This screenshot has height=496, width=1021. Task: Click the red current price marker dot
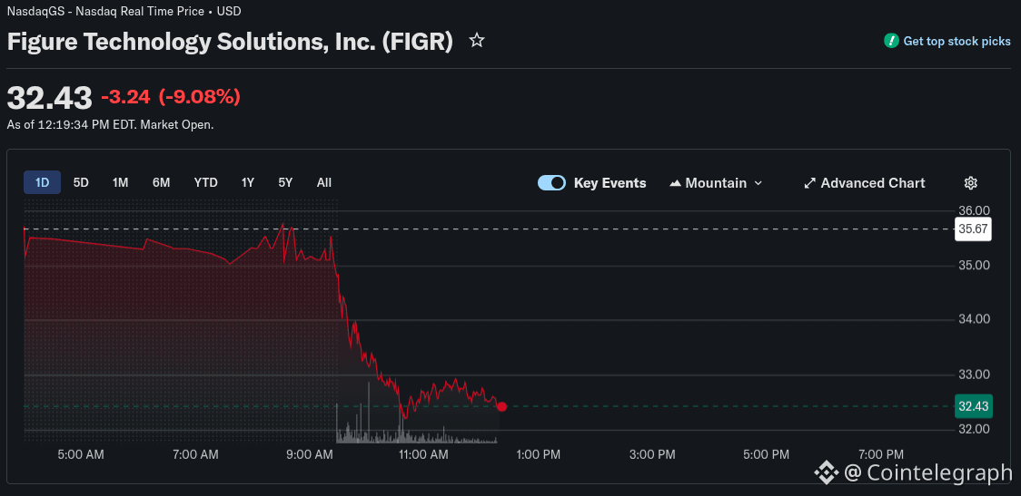tap(502, 406)
